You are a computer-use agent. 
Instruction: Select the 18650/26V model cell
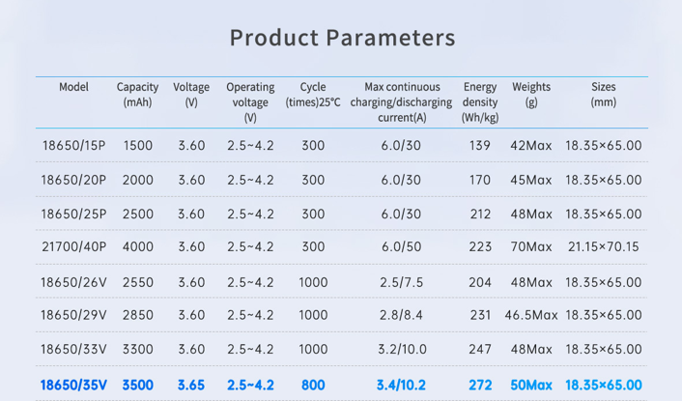pos(74,282)
